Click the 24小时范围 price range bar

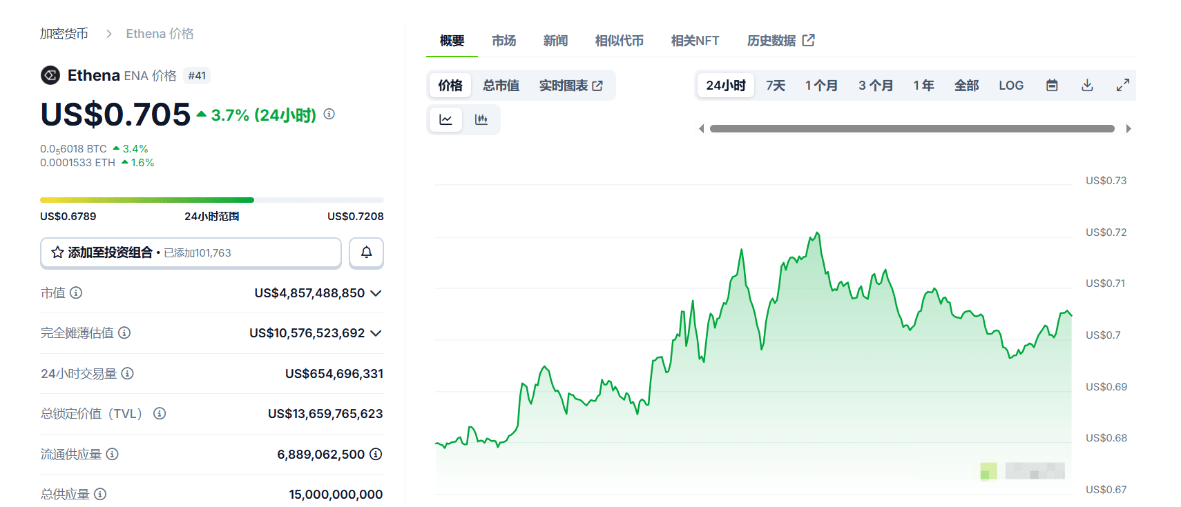[212, 200]
